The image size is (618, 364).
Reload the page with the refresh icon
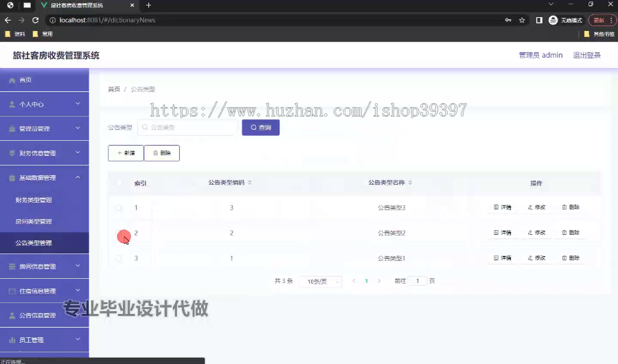click(36, 20)
